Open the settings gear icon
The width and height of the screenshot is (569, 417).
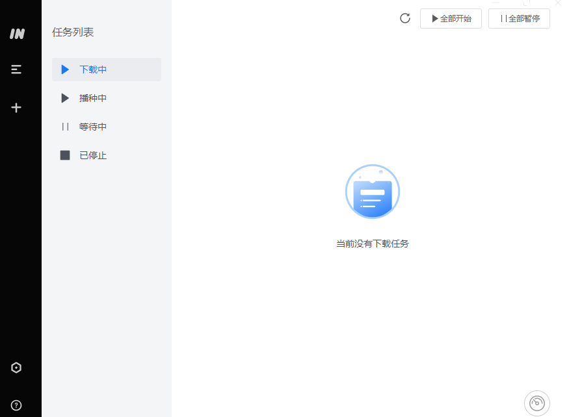16,367
